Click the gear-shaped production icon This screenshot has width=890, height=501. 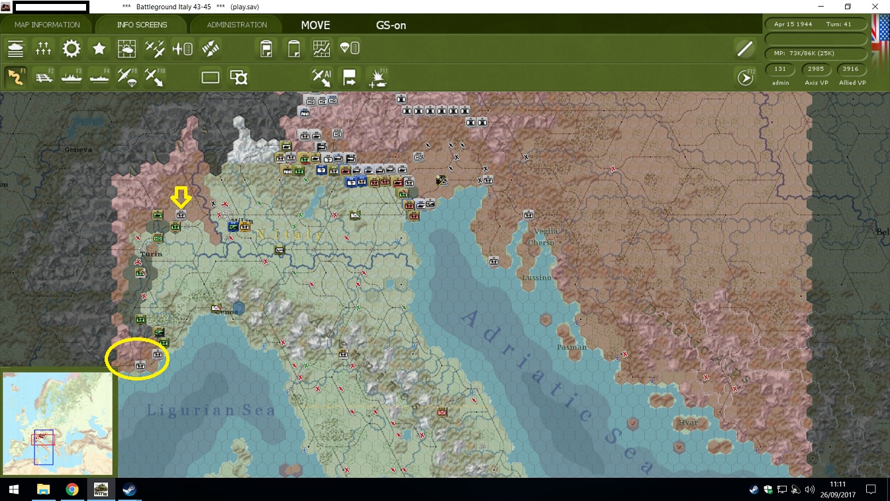pyautogui.click(x=72, y=48)
